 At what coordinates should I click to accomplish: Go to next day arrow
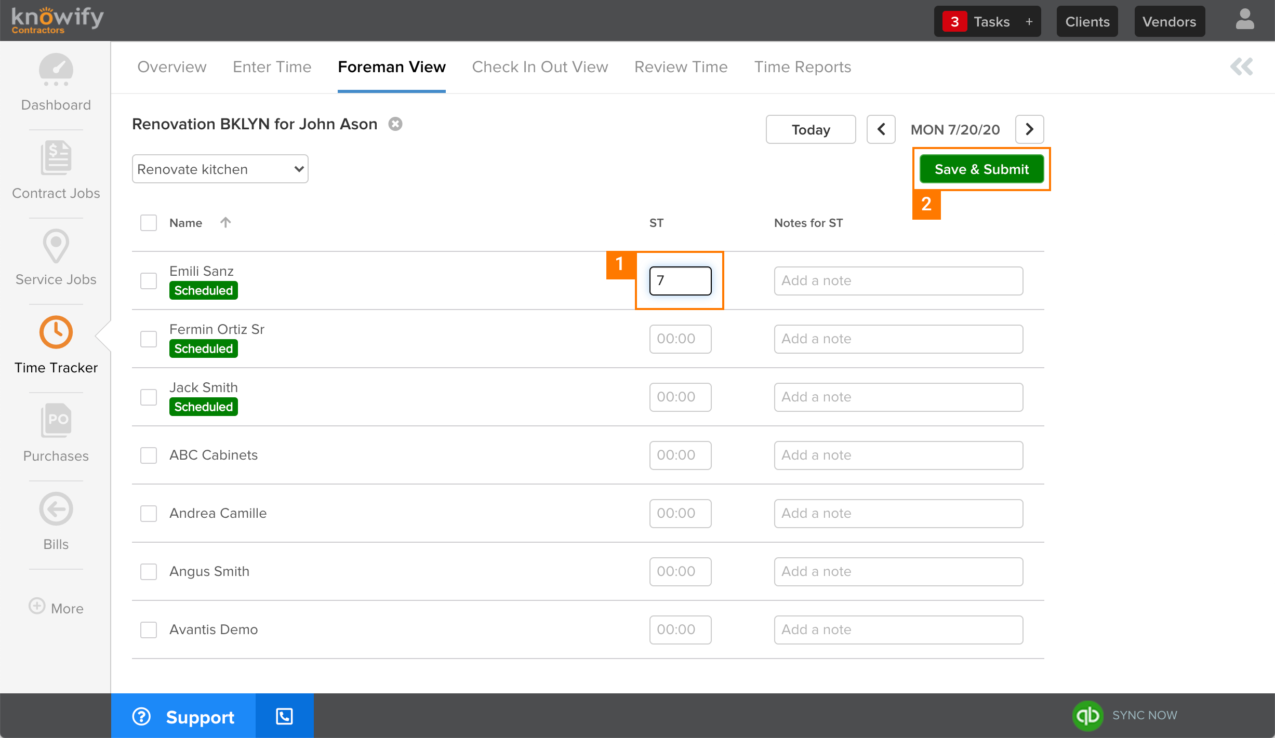(x=1030, y=129)
